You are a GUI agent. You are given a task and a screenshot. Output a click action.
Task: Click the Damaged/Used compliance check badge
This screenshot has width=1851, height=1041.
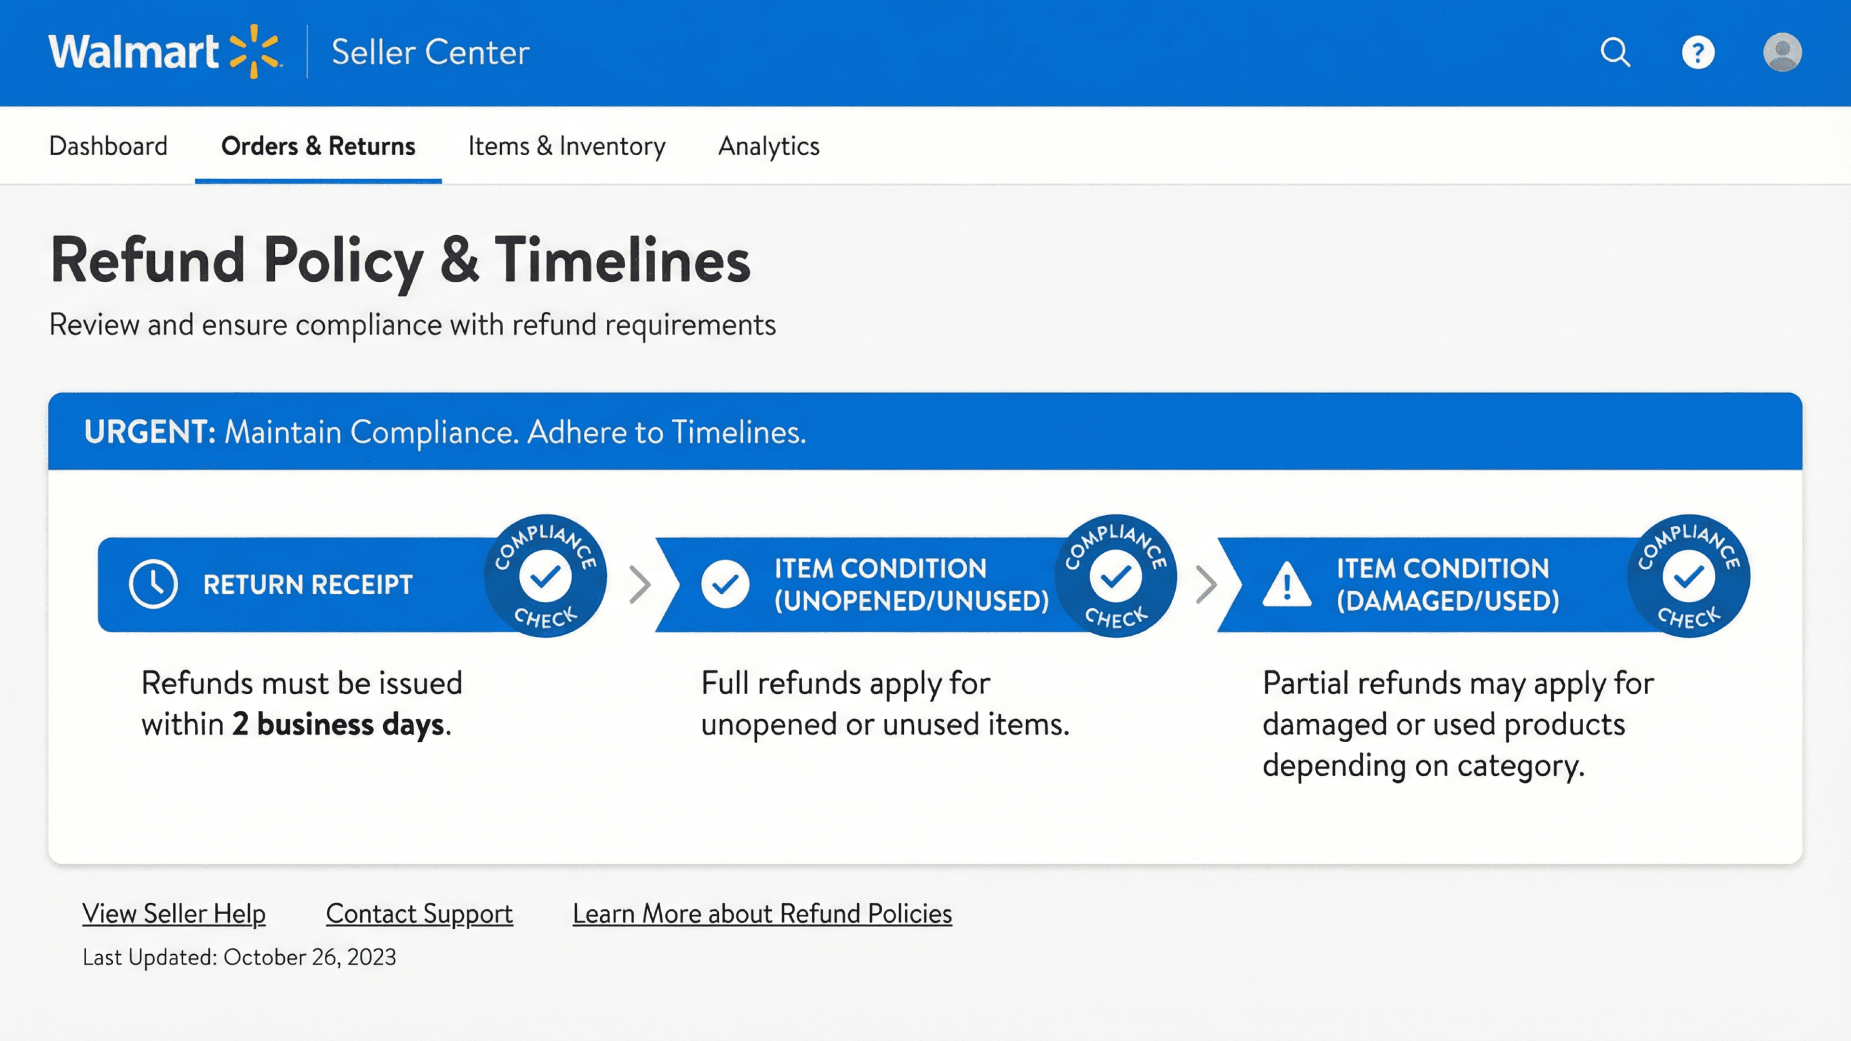(1688, 576)
